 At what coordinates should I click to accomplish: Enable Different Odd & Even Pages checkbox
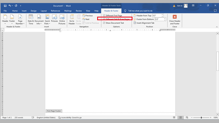point(104,19)
